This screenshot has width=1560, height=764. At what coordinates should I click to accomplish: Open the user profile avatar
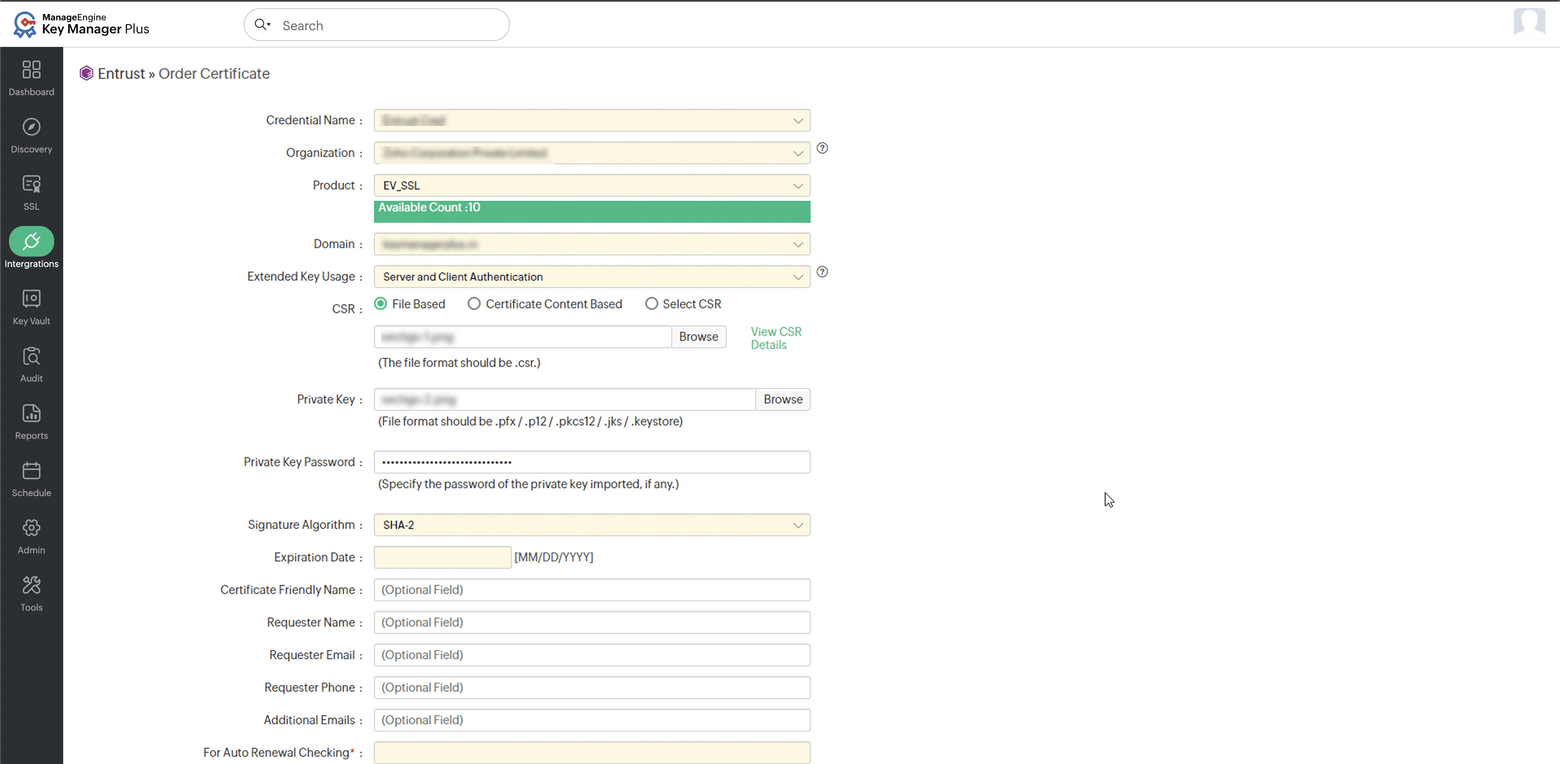coord(1529,23)
